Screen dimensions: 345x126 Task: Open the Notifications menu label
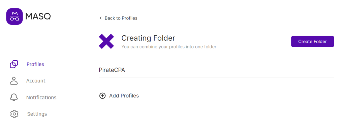(41, 97)
